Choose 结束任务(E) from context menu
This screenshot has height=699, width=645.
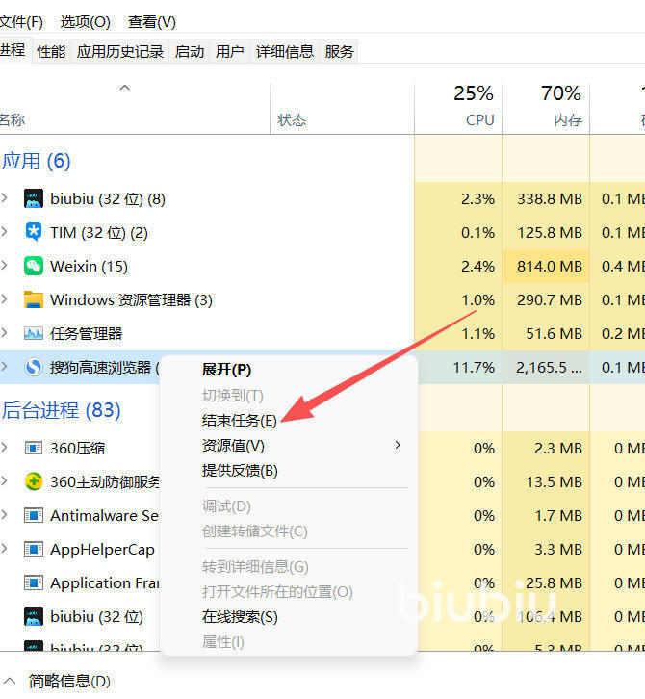point(239,421)
